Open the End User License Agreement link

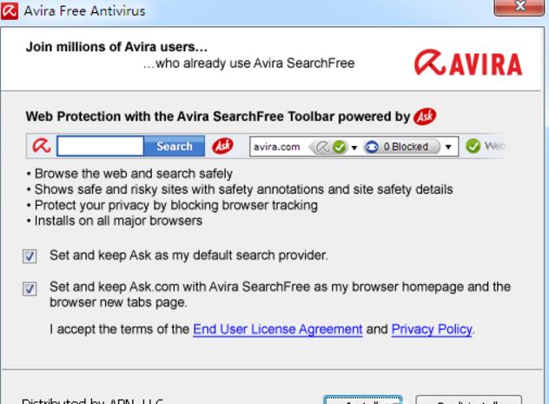pyautogui.click(x=277, y=329)
